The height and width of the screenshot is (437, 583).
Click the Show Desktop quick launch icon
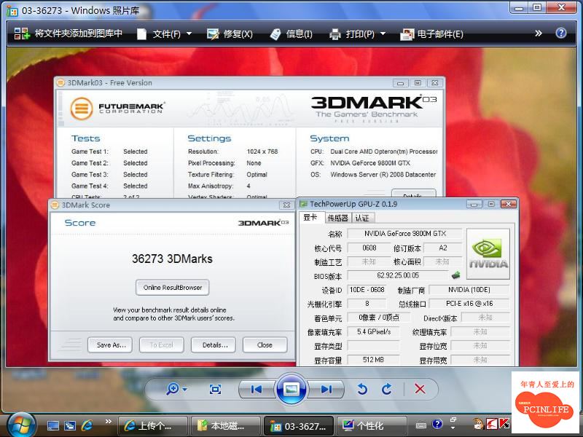(x=52, y=425)
